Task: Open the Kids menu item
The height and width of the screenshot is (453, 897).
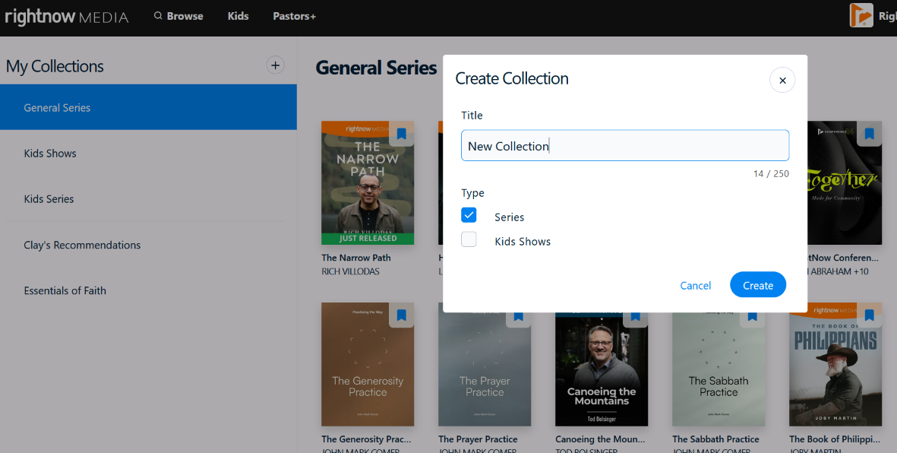Action: point(238,16)
